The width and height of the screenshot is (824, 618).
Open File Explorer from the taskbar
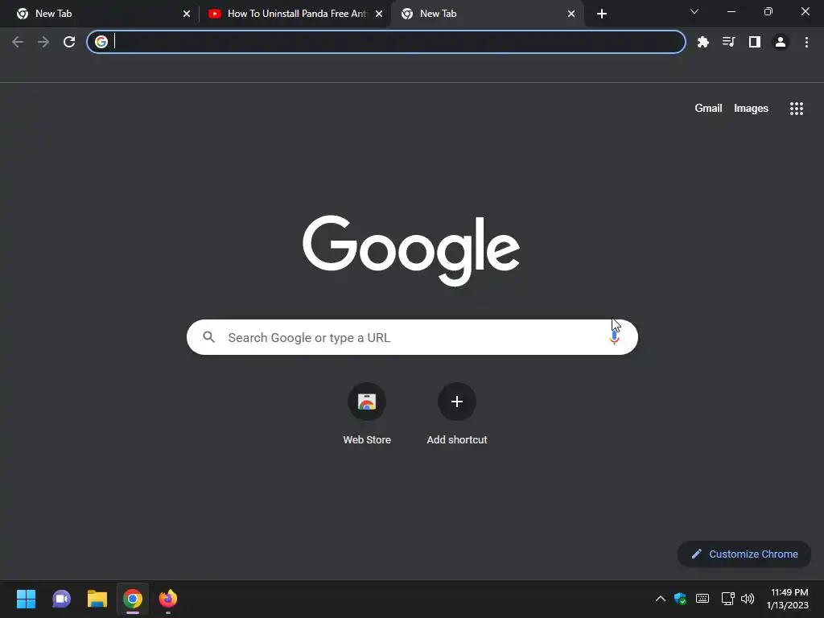pyautogui.click(x=97, y=599)
